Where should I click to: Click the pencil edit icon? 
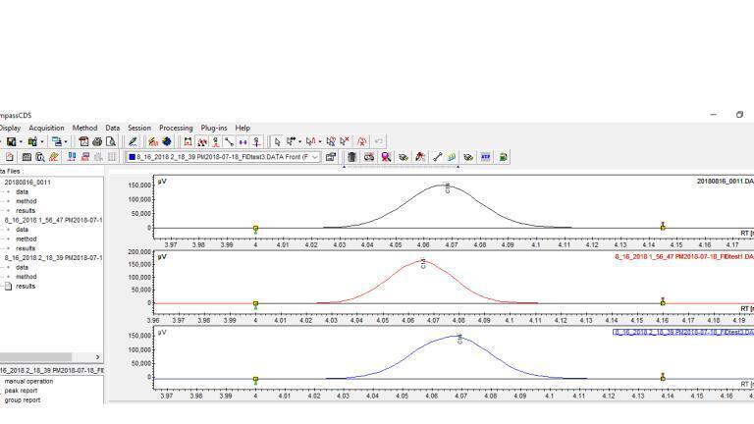click(x=133, y=141)
